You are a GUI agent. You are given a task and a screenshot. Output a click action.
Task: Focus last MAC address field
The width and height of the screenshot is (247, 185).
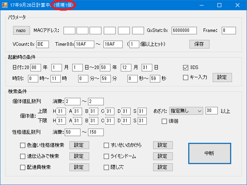coord(138,30)
